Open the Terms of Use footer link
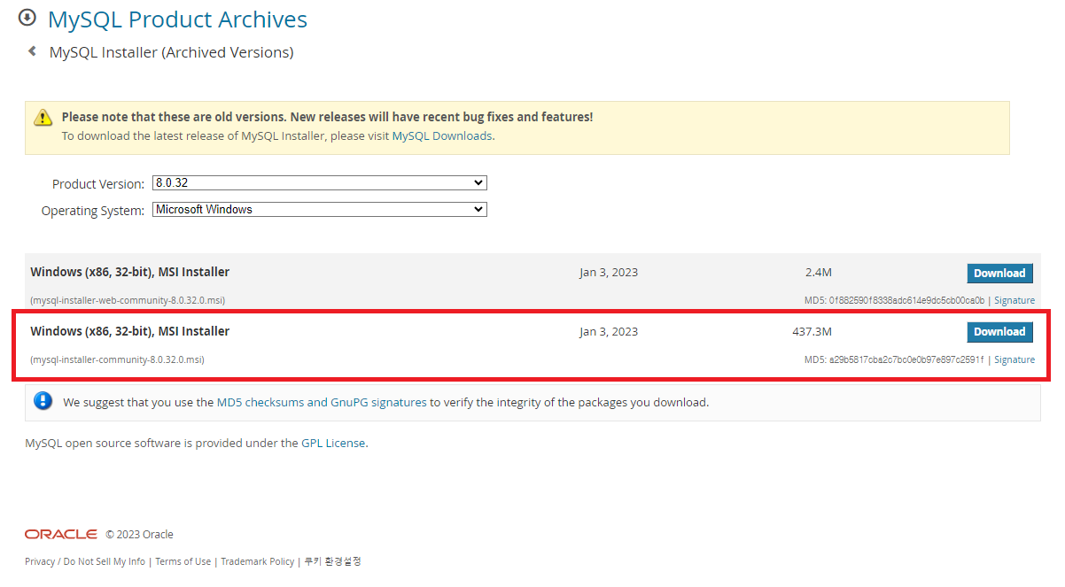 [183, 561]
